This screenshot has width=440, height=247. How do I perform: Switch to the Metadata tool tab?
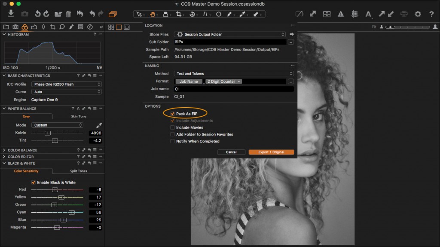81,27
